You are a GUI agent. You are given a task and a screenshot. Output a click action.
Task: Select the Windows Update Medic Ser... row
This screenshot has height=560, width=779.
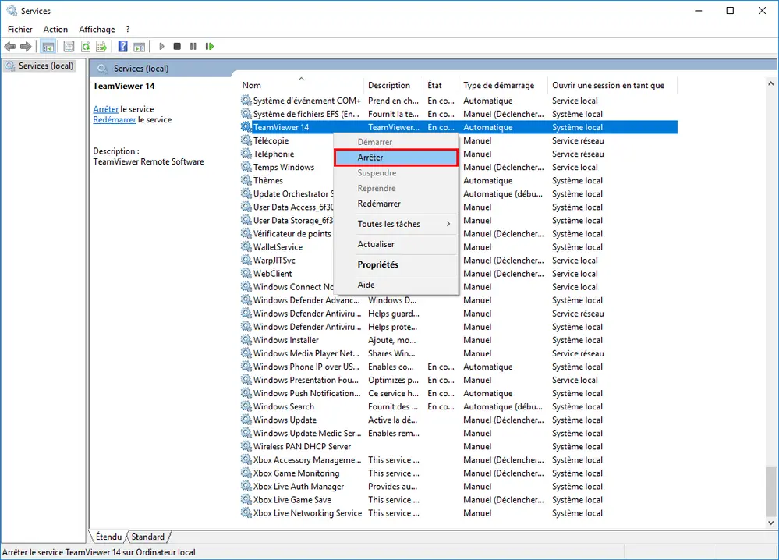[x=459, y=434]
